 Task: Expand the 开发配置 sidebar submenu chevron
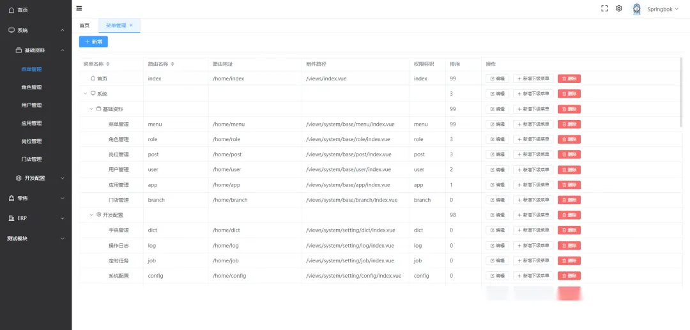click(63, 178)
